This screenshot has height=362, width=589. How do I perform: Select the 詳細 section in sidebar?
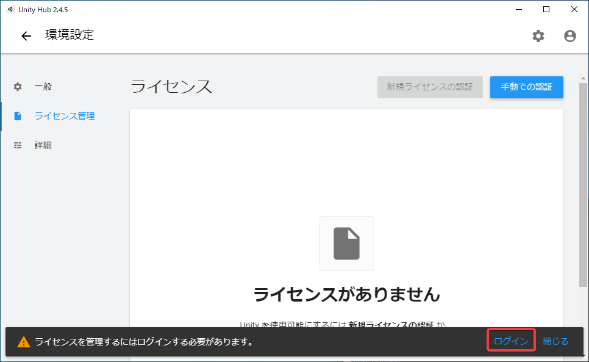point(43,145)
